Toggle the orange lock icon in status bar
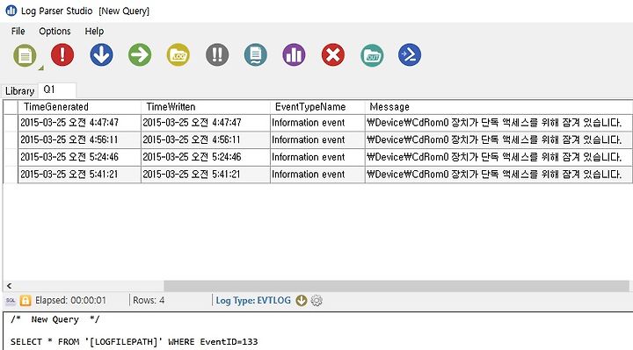Viewport: 633px width, 350px height. [25, 301]
